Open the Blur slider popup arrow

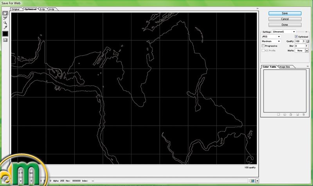click(307, 46)
